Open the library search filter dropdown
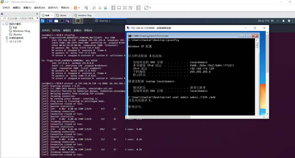 (37, 18)
